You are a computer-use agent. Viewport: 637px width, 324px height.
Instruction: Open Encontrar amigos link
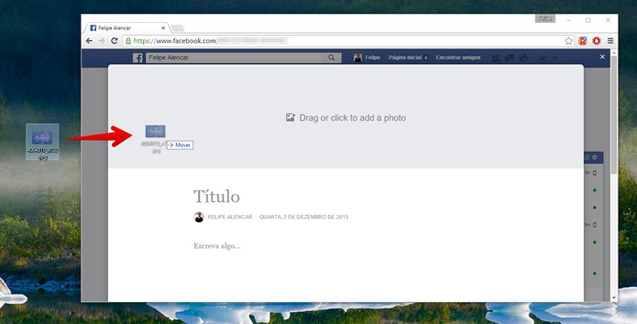(458, 58)
